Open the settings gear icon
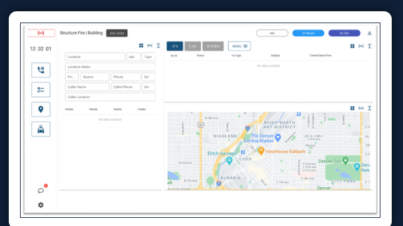403x226 pixels. tap(41, 205)
